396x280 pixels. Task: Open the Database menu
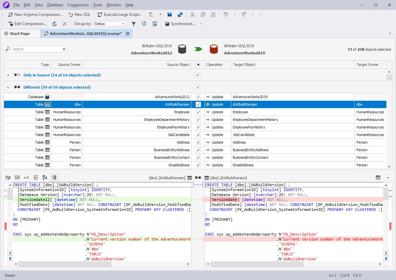55,5
